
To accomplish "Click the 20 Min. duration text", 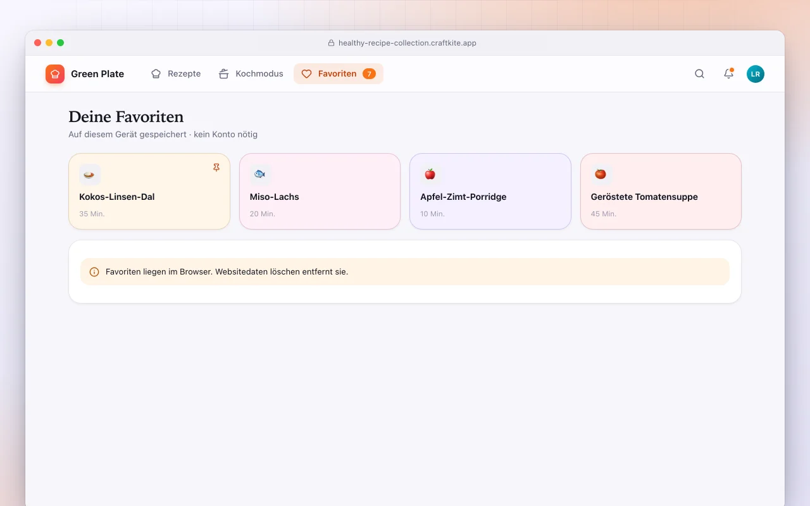I will coord(263,214).
